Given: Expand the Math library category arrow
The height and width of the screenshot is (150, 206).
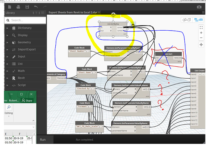Looking at the screenshot, I should click(x=7, y=71).
